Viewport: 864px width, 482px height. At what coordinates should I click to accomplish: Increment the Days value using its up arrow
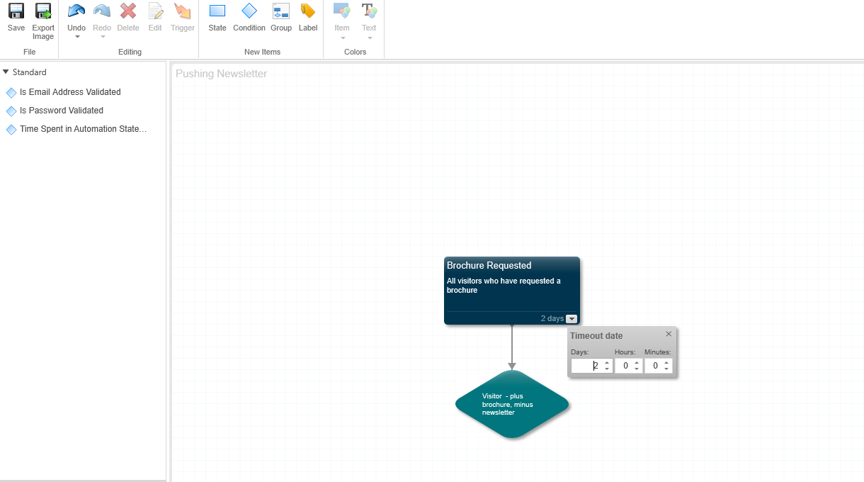(x=607, y=362)
